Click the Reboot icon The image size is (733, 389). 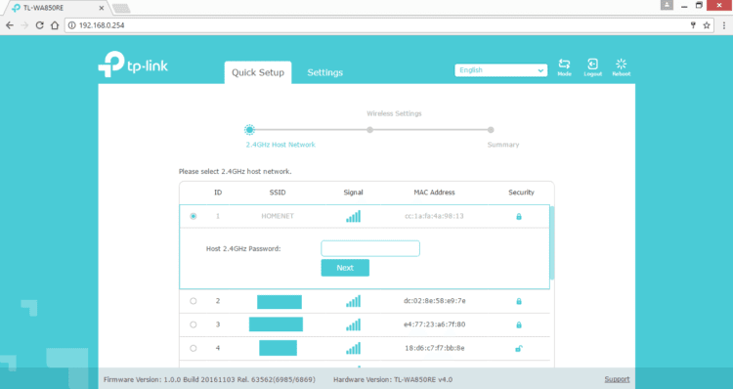pos(622,67)
